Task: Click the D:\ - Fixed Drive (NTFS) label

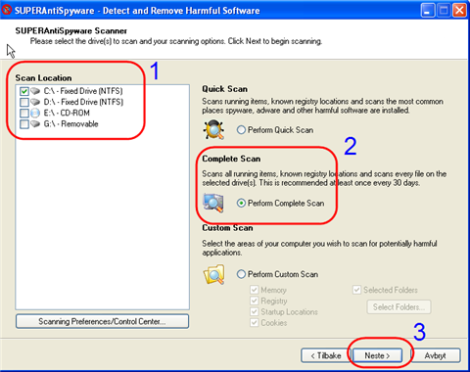Action: [x=83, y=102]
